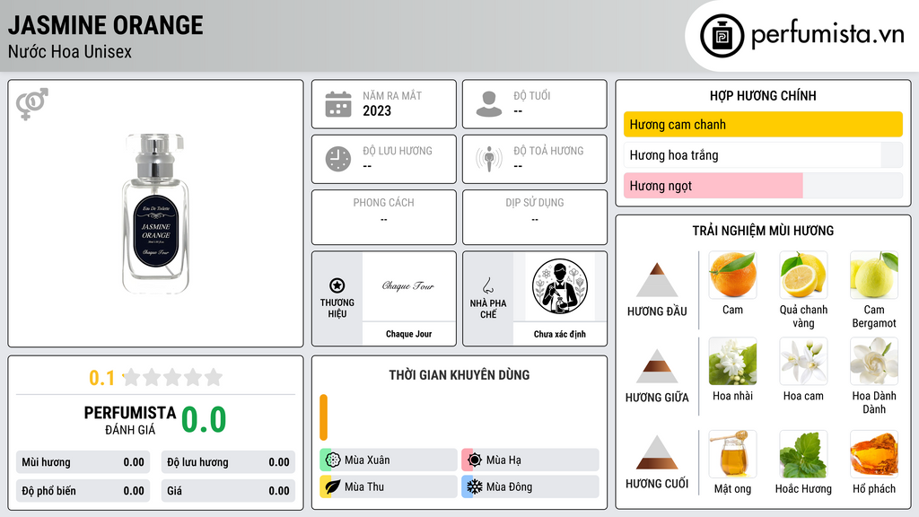The image size is (919, 517).
Task: Click the green 0.0 Perfumista score
Action: point(204,420)
